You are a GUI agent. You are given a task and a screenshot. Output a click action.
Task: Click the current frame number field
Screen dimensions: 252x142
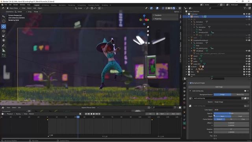(x=150, y=114)
